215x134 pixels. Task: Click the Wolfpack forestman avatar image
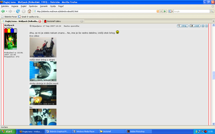pos(10,41)
